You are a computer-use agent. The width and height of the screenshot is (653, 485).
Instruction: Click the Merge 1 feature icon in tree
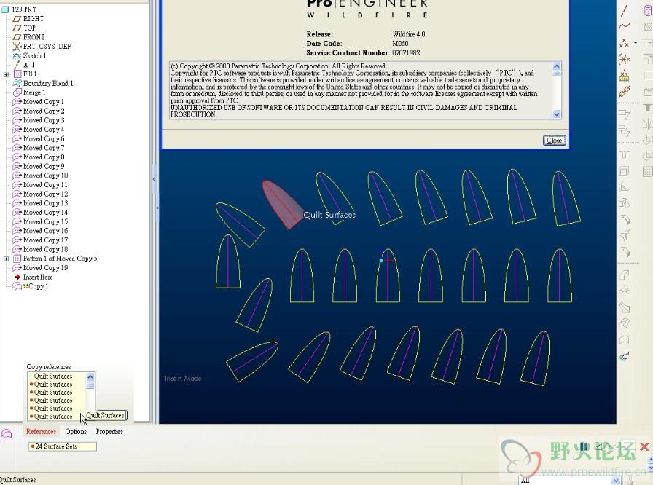(x=17, y=92)
